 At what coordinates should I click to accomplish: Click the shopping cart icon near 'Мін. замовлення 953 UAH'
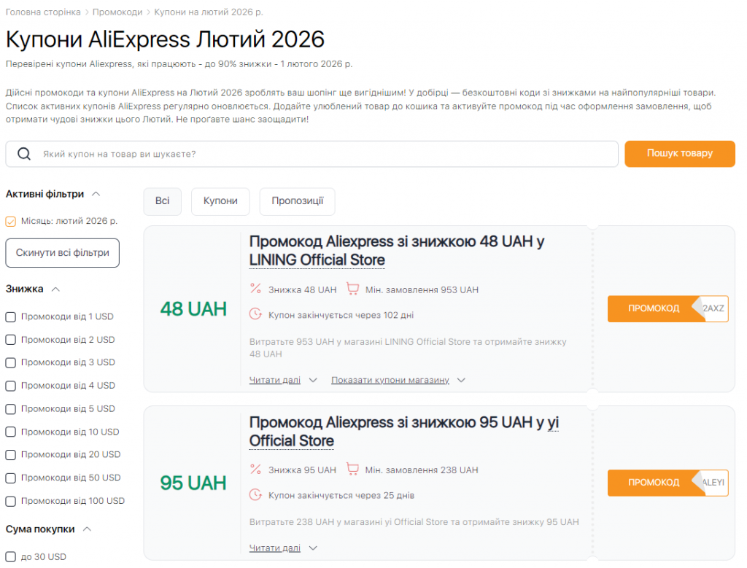(353, 289)
